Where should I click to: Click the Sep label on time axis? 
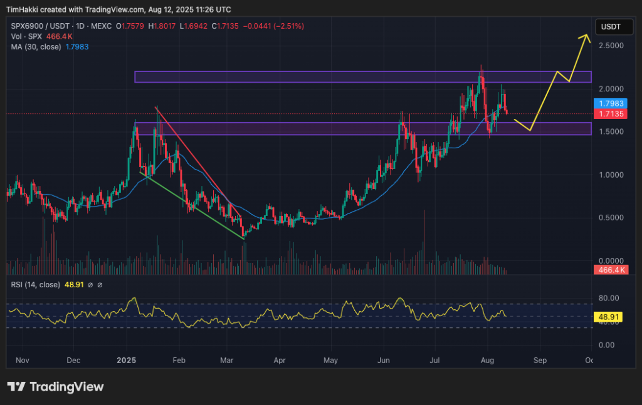point(540,361)
